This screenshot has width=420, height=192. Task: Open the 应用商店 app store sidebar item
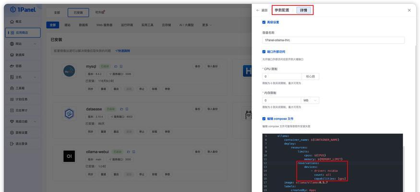coord(23,33)
